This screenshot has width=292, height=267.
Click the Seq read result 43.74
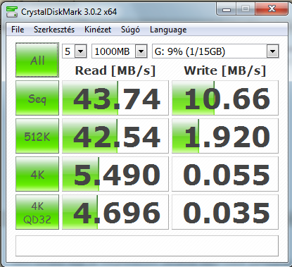click(115, 98)
